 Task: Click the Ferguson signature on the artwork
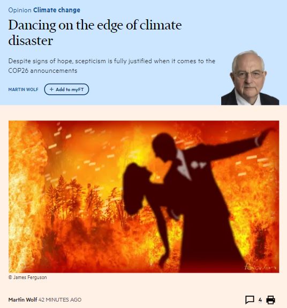[x=260, y=267]
